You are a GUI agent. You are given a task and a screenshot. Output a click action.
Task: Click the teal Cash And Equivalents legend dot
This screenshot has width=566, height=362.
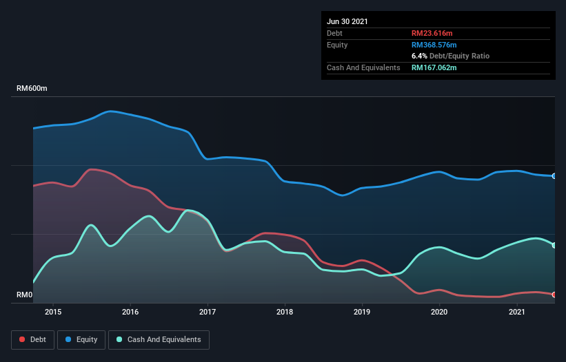119,339
